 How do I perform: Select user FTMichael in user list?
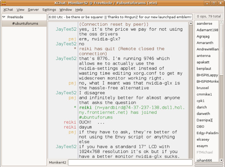[x=205, y=152]
